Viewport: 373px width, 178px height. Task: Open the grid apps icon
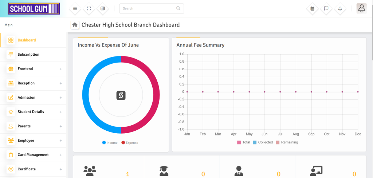(103, 8)
